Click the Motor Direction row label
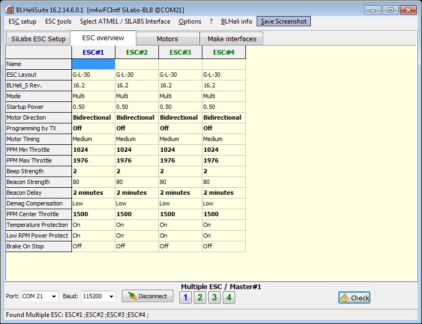 [39, 118]
